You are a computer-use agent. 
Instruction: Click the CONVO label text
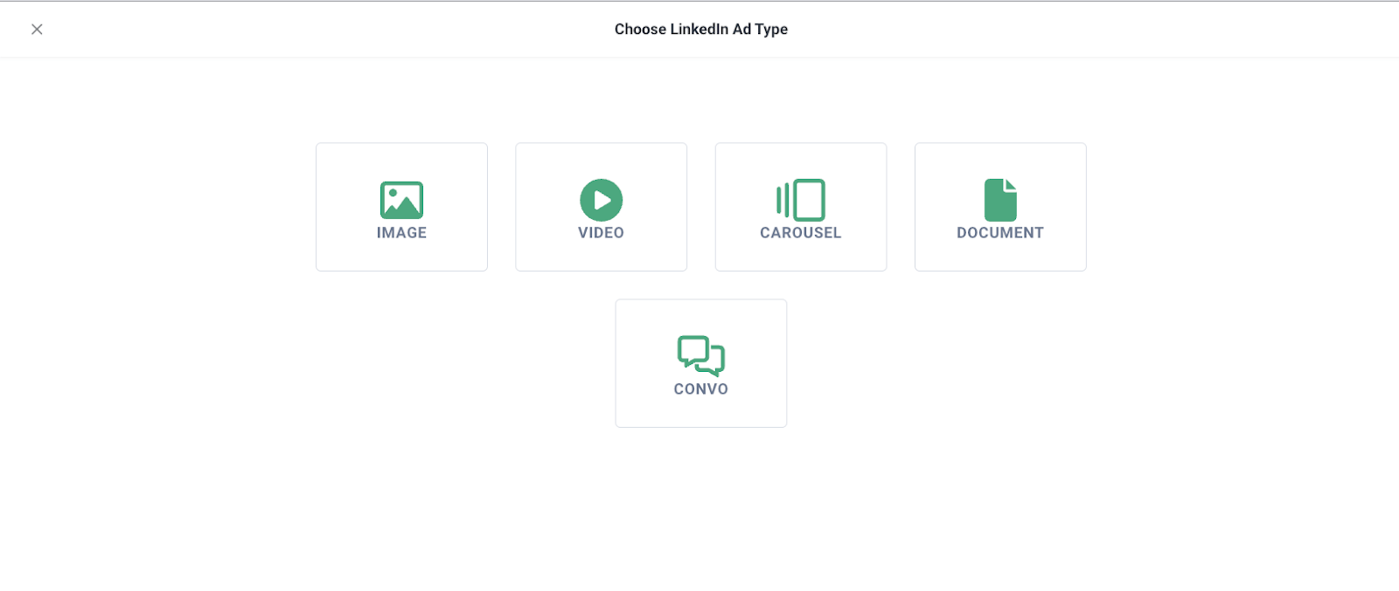pos(701,389)
